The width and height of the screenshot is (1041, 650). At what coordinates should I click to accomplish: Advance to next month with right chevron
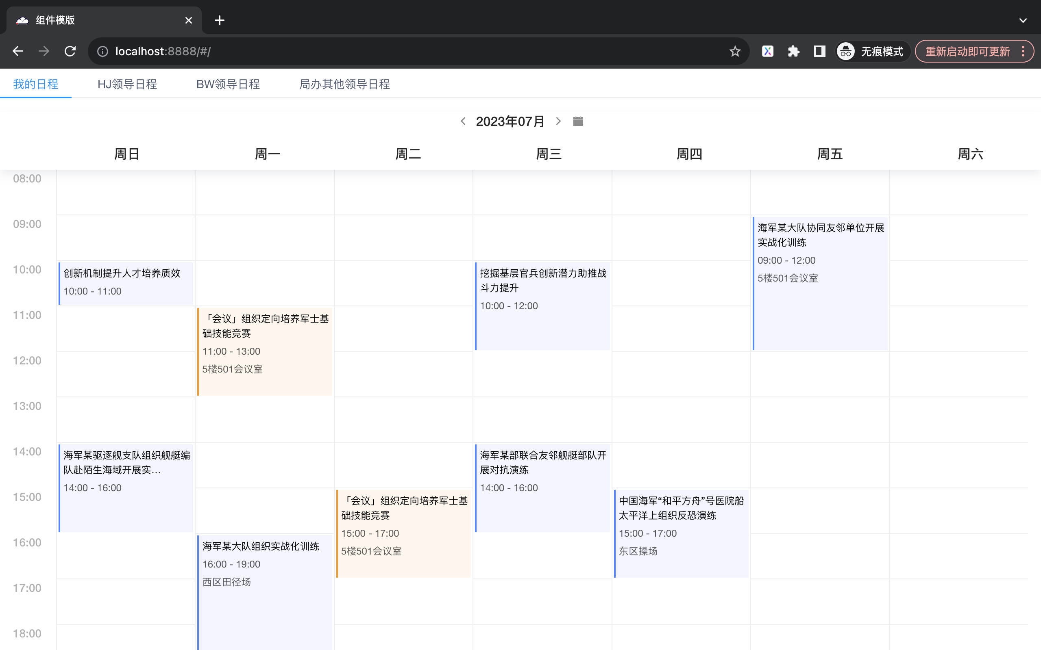558,121
